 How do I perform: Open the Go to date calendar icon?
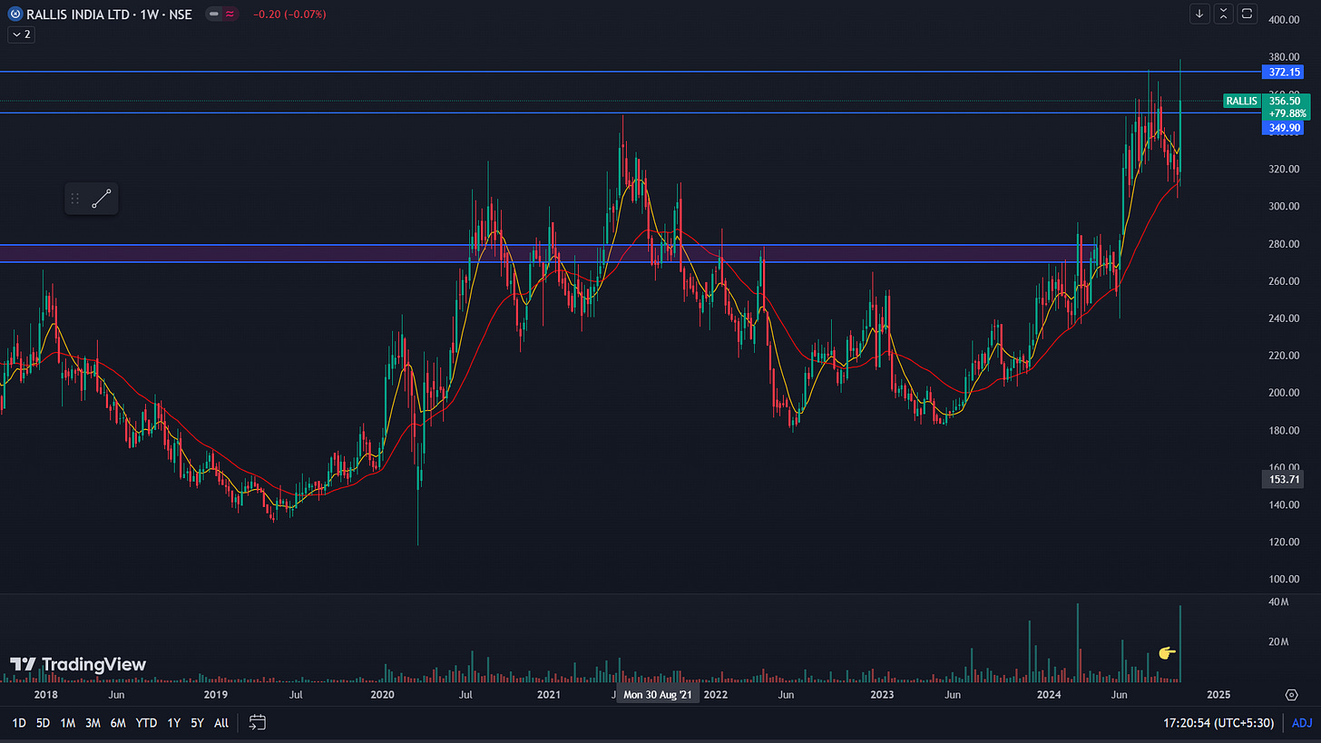[258, 723]
